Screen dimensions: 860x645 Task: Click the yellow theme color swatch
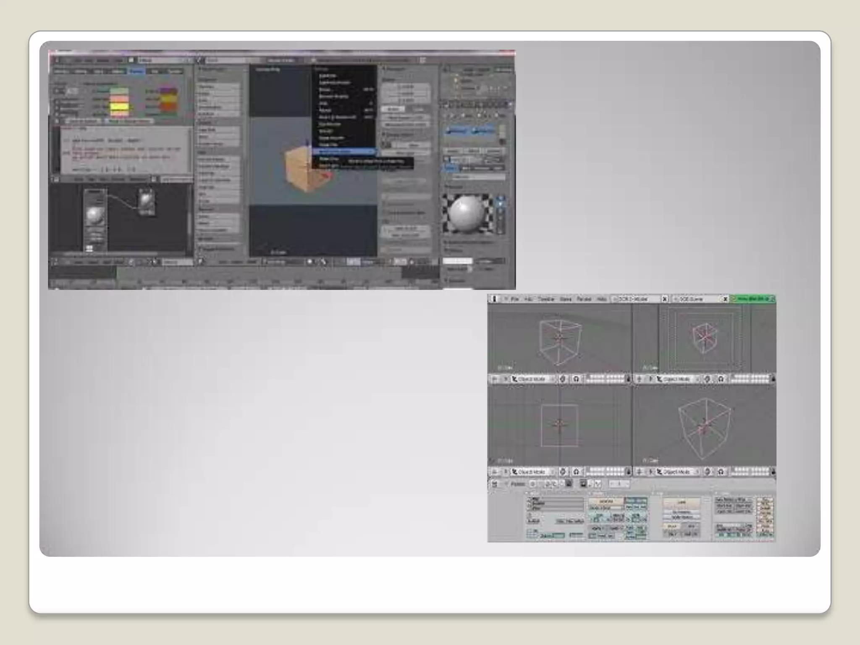click(x=119, y=106)
